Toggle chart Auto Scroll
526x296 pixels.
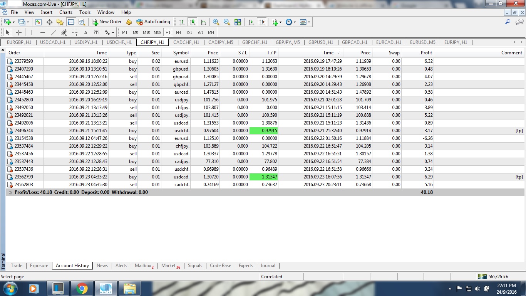pos(251,22)
